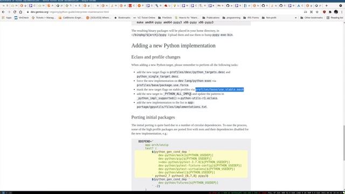Focus the dev.gentoo.org address bar

pos(163,12)
